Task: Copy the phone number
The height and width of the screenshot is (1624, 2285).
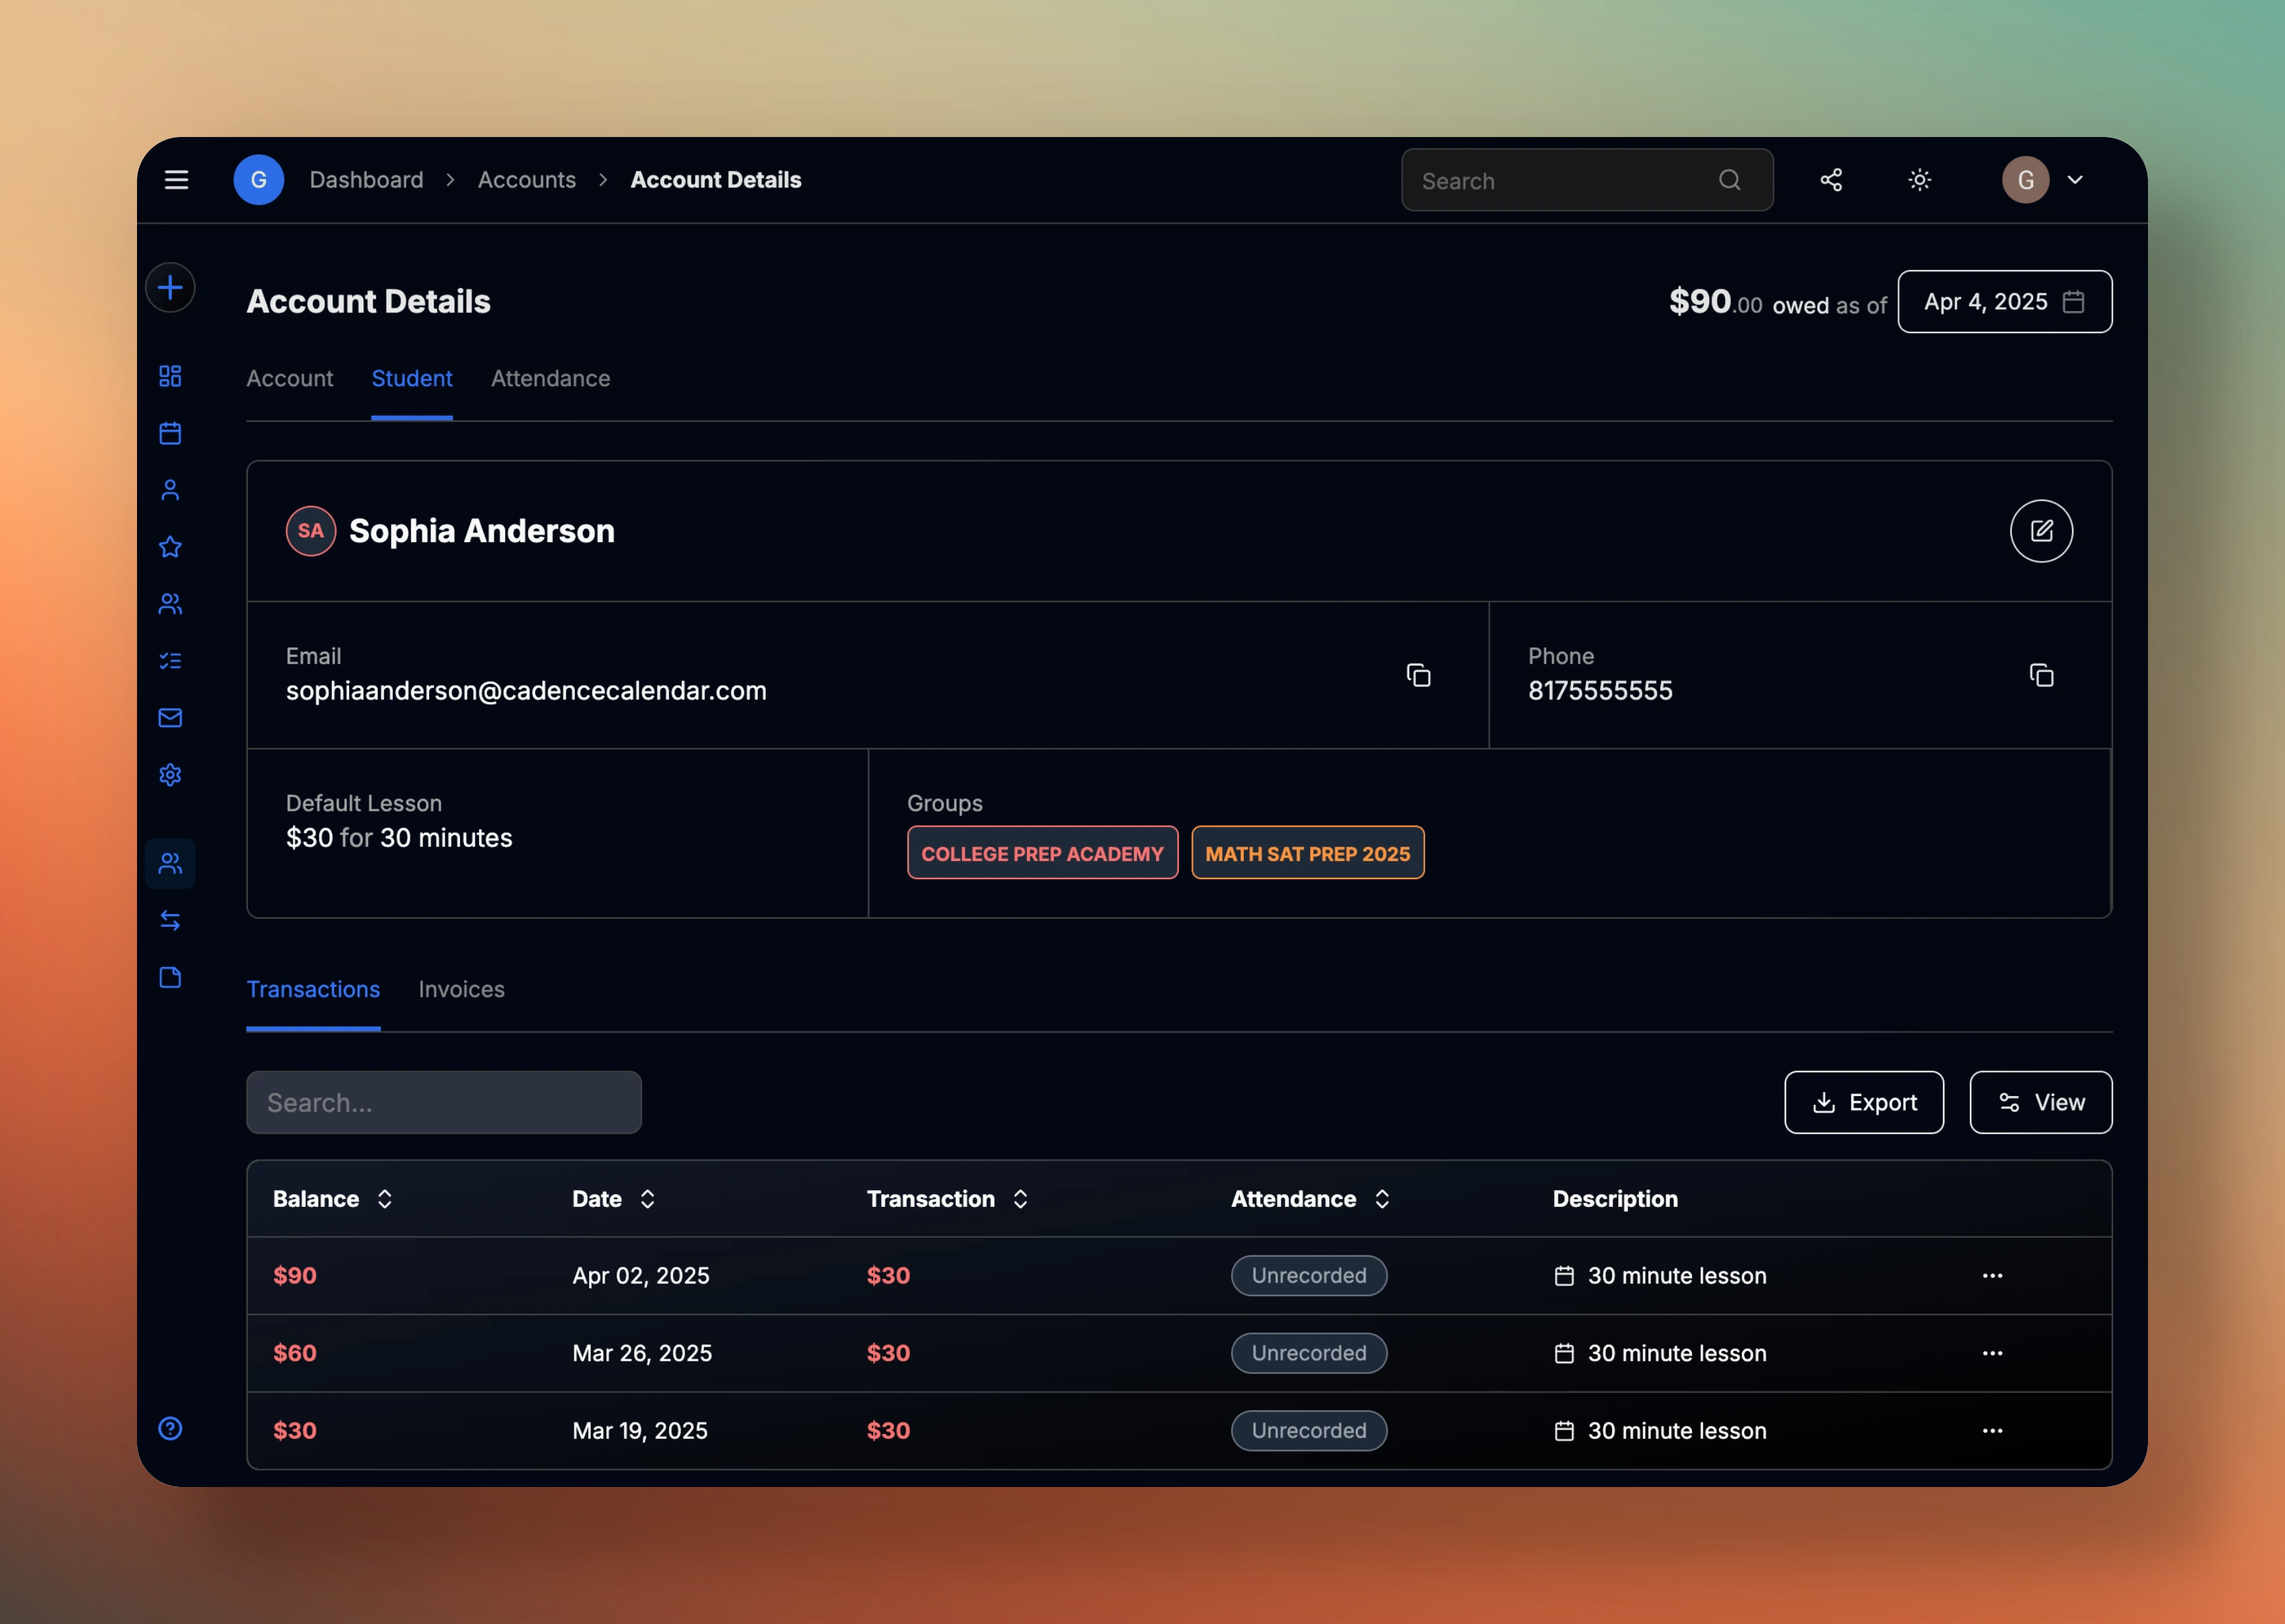Action: tap(2041, 675)
